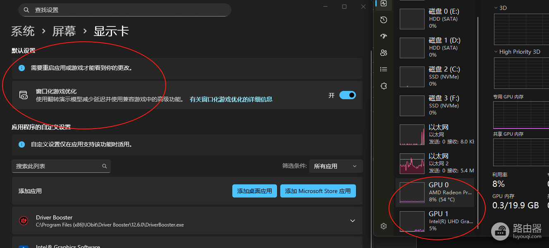Click the info icon next to restart notice
Image resolution: width=549 pixels, height=248 pixels.
point(22,68)
